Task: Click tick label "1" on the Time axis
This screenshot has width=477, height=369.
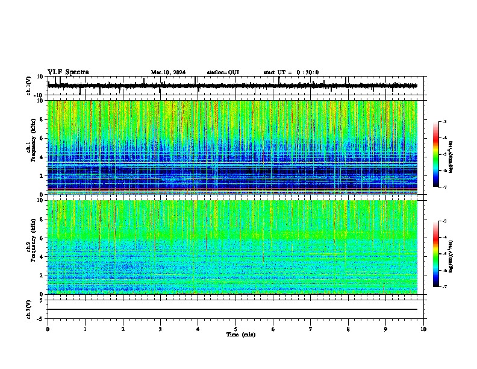Action: click(85, 329)
